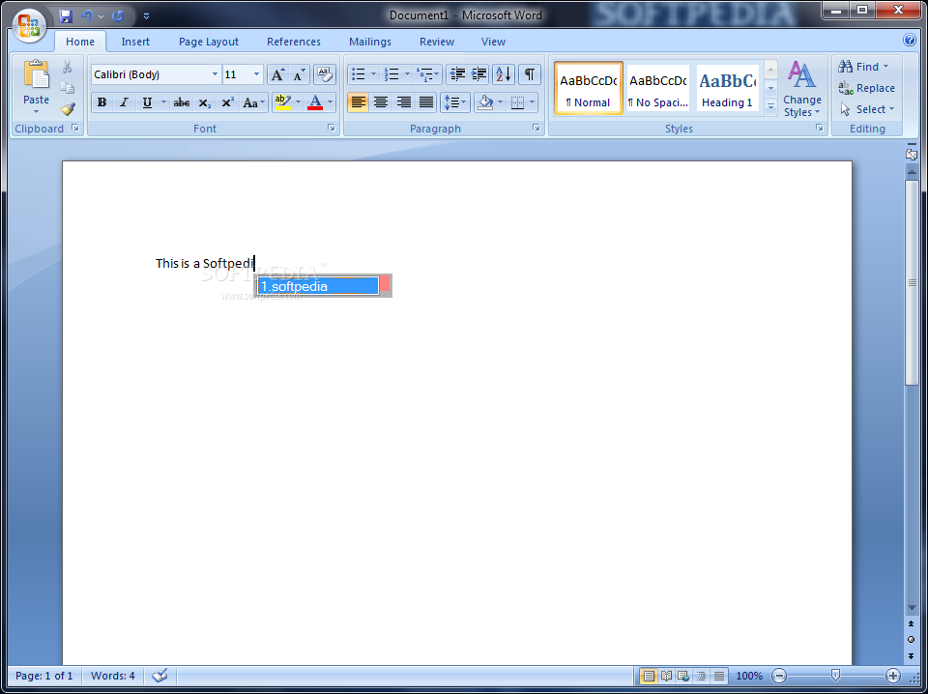The width and height of the screenshot is (928, 694).
Task: Toggle italic formatting
Action: coord(125,103)
